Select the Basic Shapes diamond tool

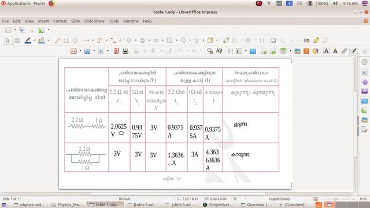129,40
